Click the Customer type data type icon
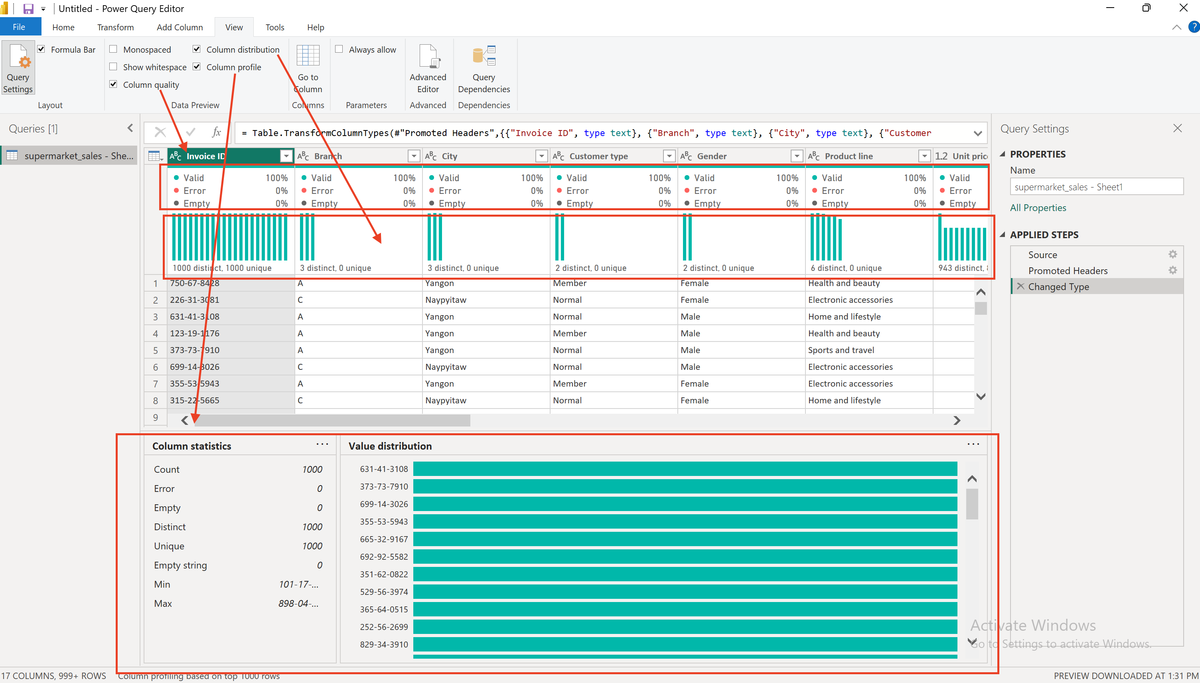Image resolution: width=1200 pixels, height=683 pixels. (559, 156)
